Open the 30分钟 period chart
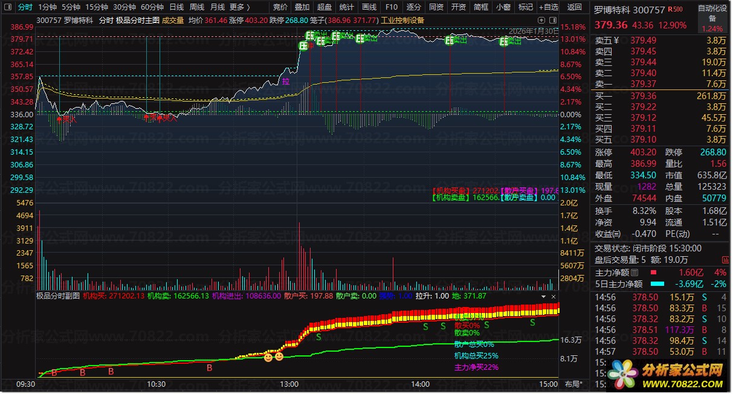The width and height of the screenshot is (733, 394). click(x=124, y=7)
